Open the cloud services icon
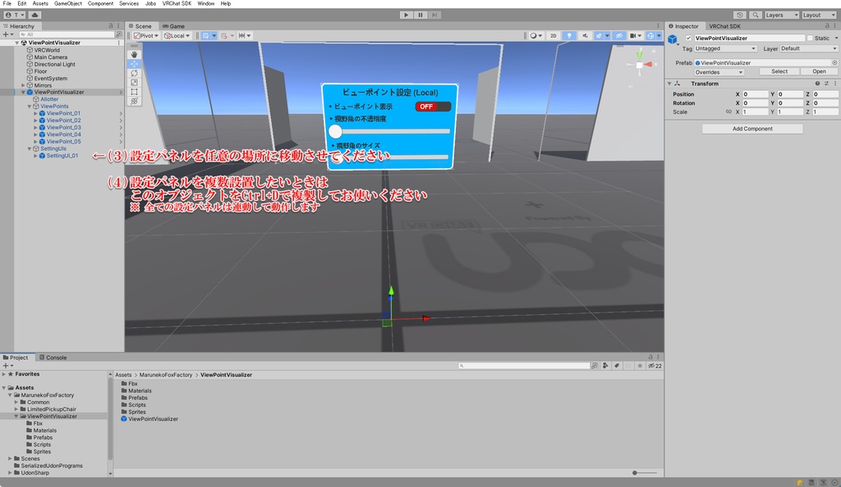 point(34,15)
